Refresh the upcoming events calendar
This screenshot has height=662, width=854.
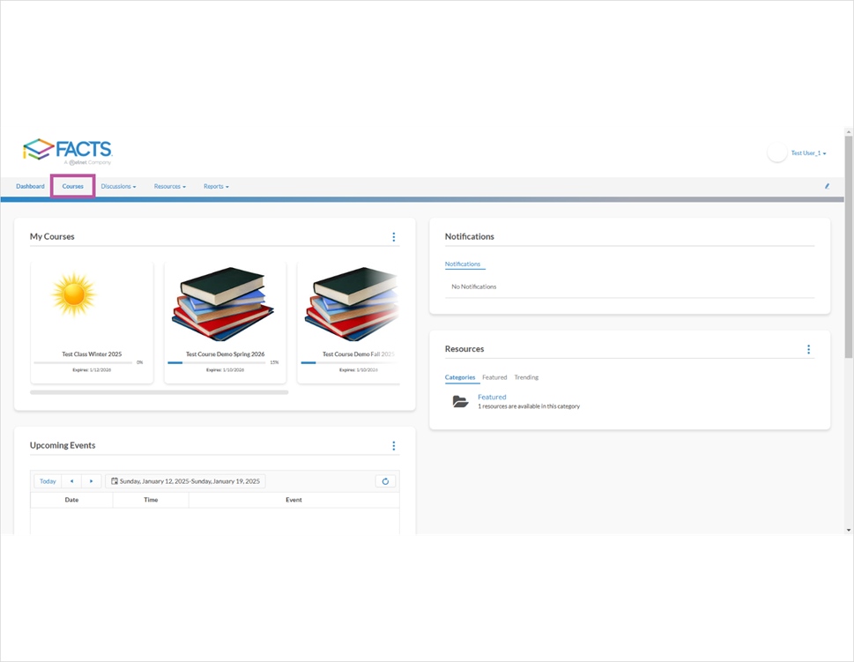385,481
